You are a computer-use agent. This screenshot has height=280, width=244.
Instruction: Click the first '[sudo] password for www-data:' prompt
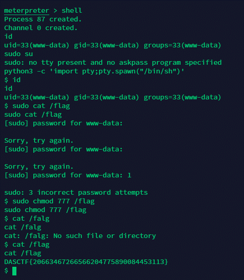click(63, 124)
